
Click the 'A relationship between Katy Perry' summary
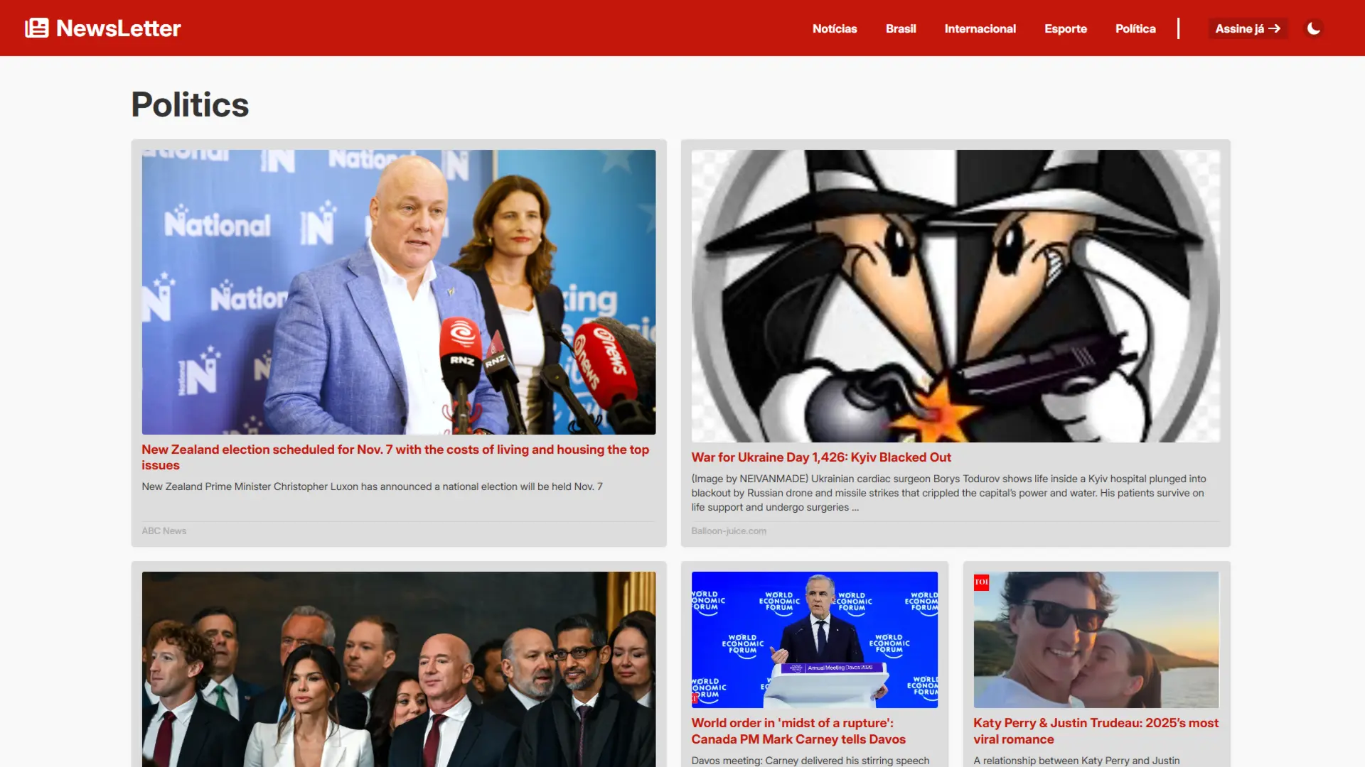coord(1076,761)
